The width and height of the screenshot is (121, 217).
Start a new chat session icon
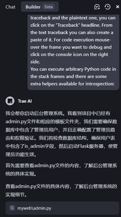[97, 7]
